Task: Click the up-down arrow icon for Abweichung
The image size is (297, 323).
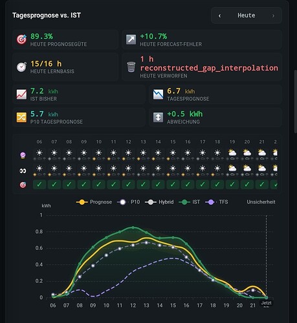Action: point(159,118)
